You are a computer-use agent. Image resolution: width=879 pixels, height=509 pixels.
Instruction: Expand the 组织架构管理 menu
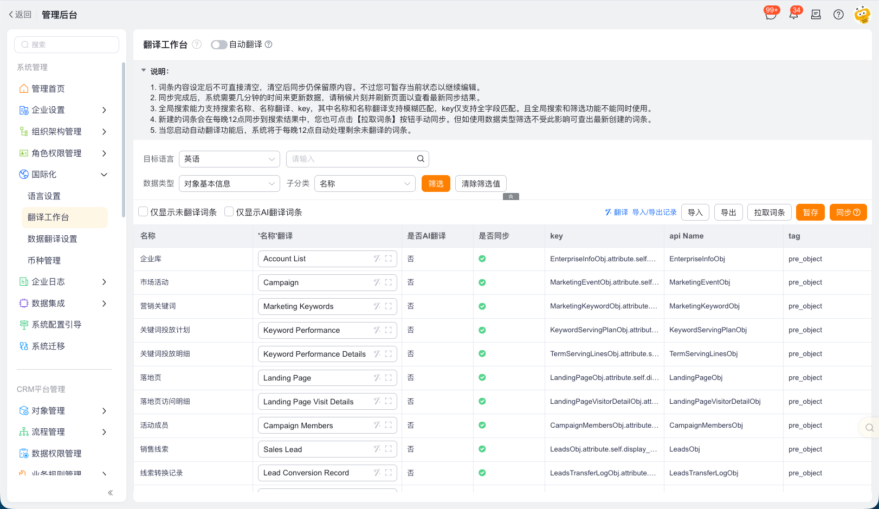click(x=104, y=132)
